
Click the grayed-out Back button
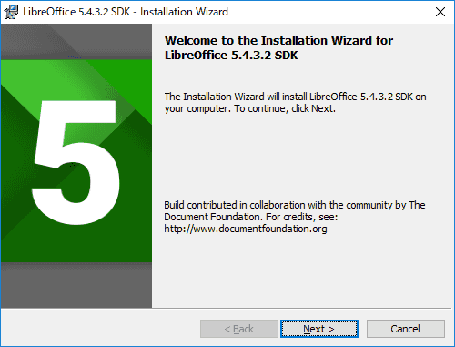coord(239,329)
